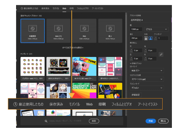Select the 共通項目 1366 x 768 preset icon
Image resolution: width=192 pixels, height=130 pixels.
(32, 28)
